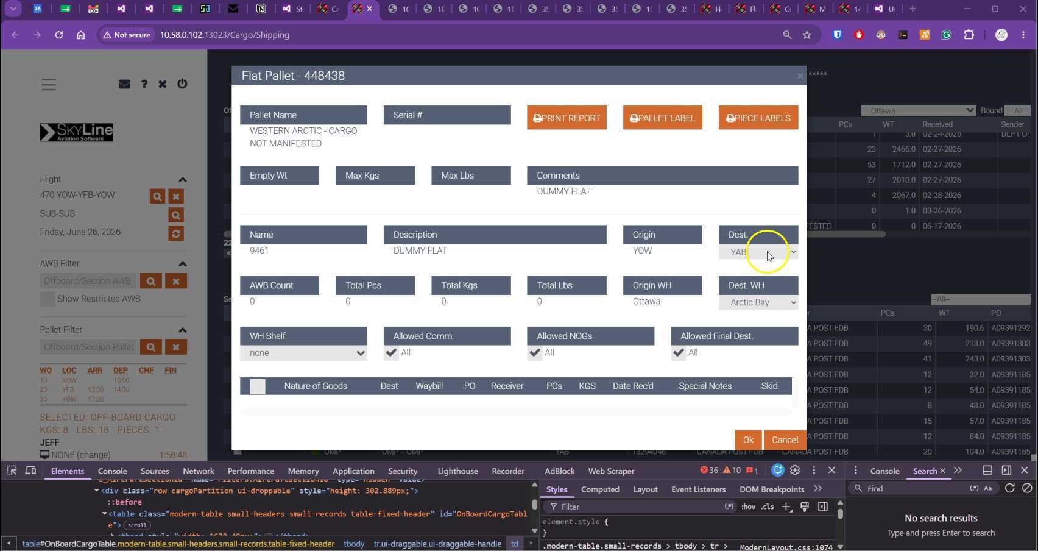The image size is (1038, 551).
Task: Uncheck Allowed Comm. All checkbox
Action: (x=391, y=353)
